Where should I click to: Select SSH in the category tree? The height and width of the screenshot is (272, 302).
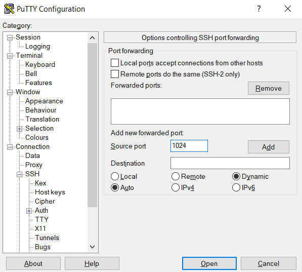click(x=32, y=174)
